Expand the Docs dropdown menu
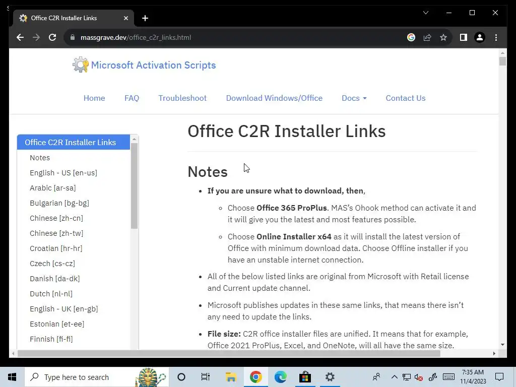Screen dimensions: 516x387 (354, 98)
